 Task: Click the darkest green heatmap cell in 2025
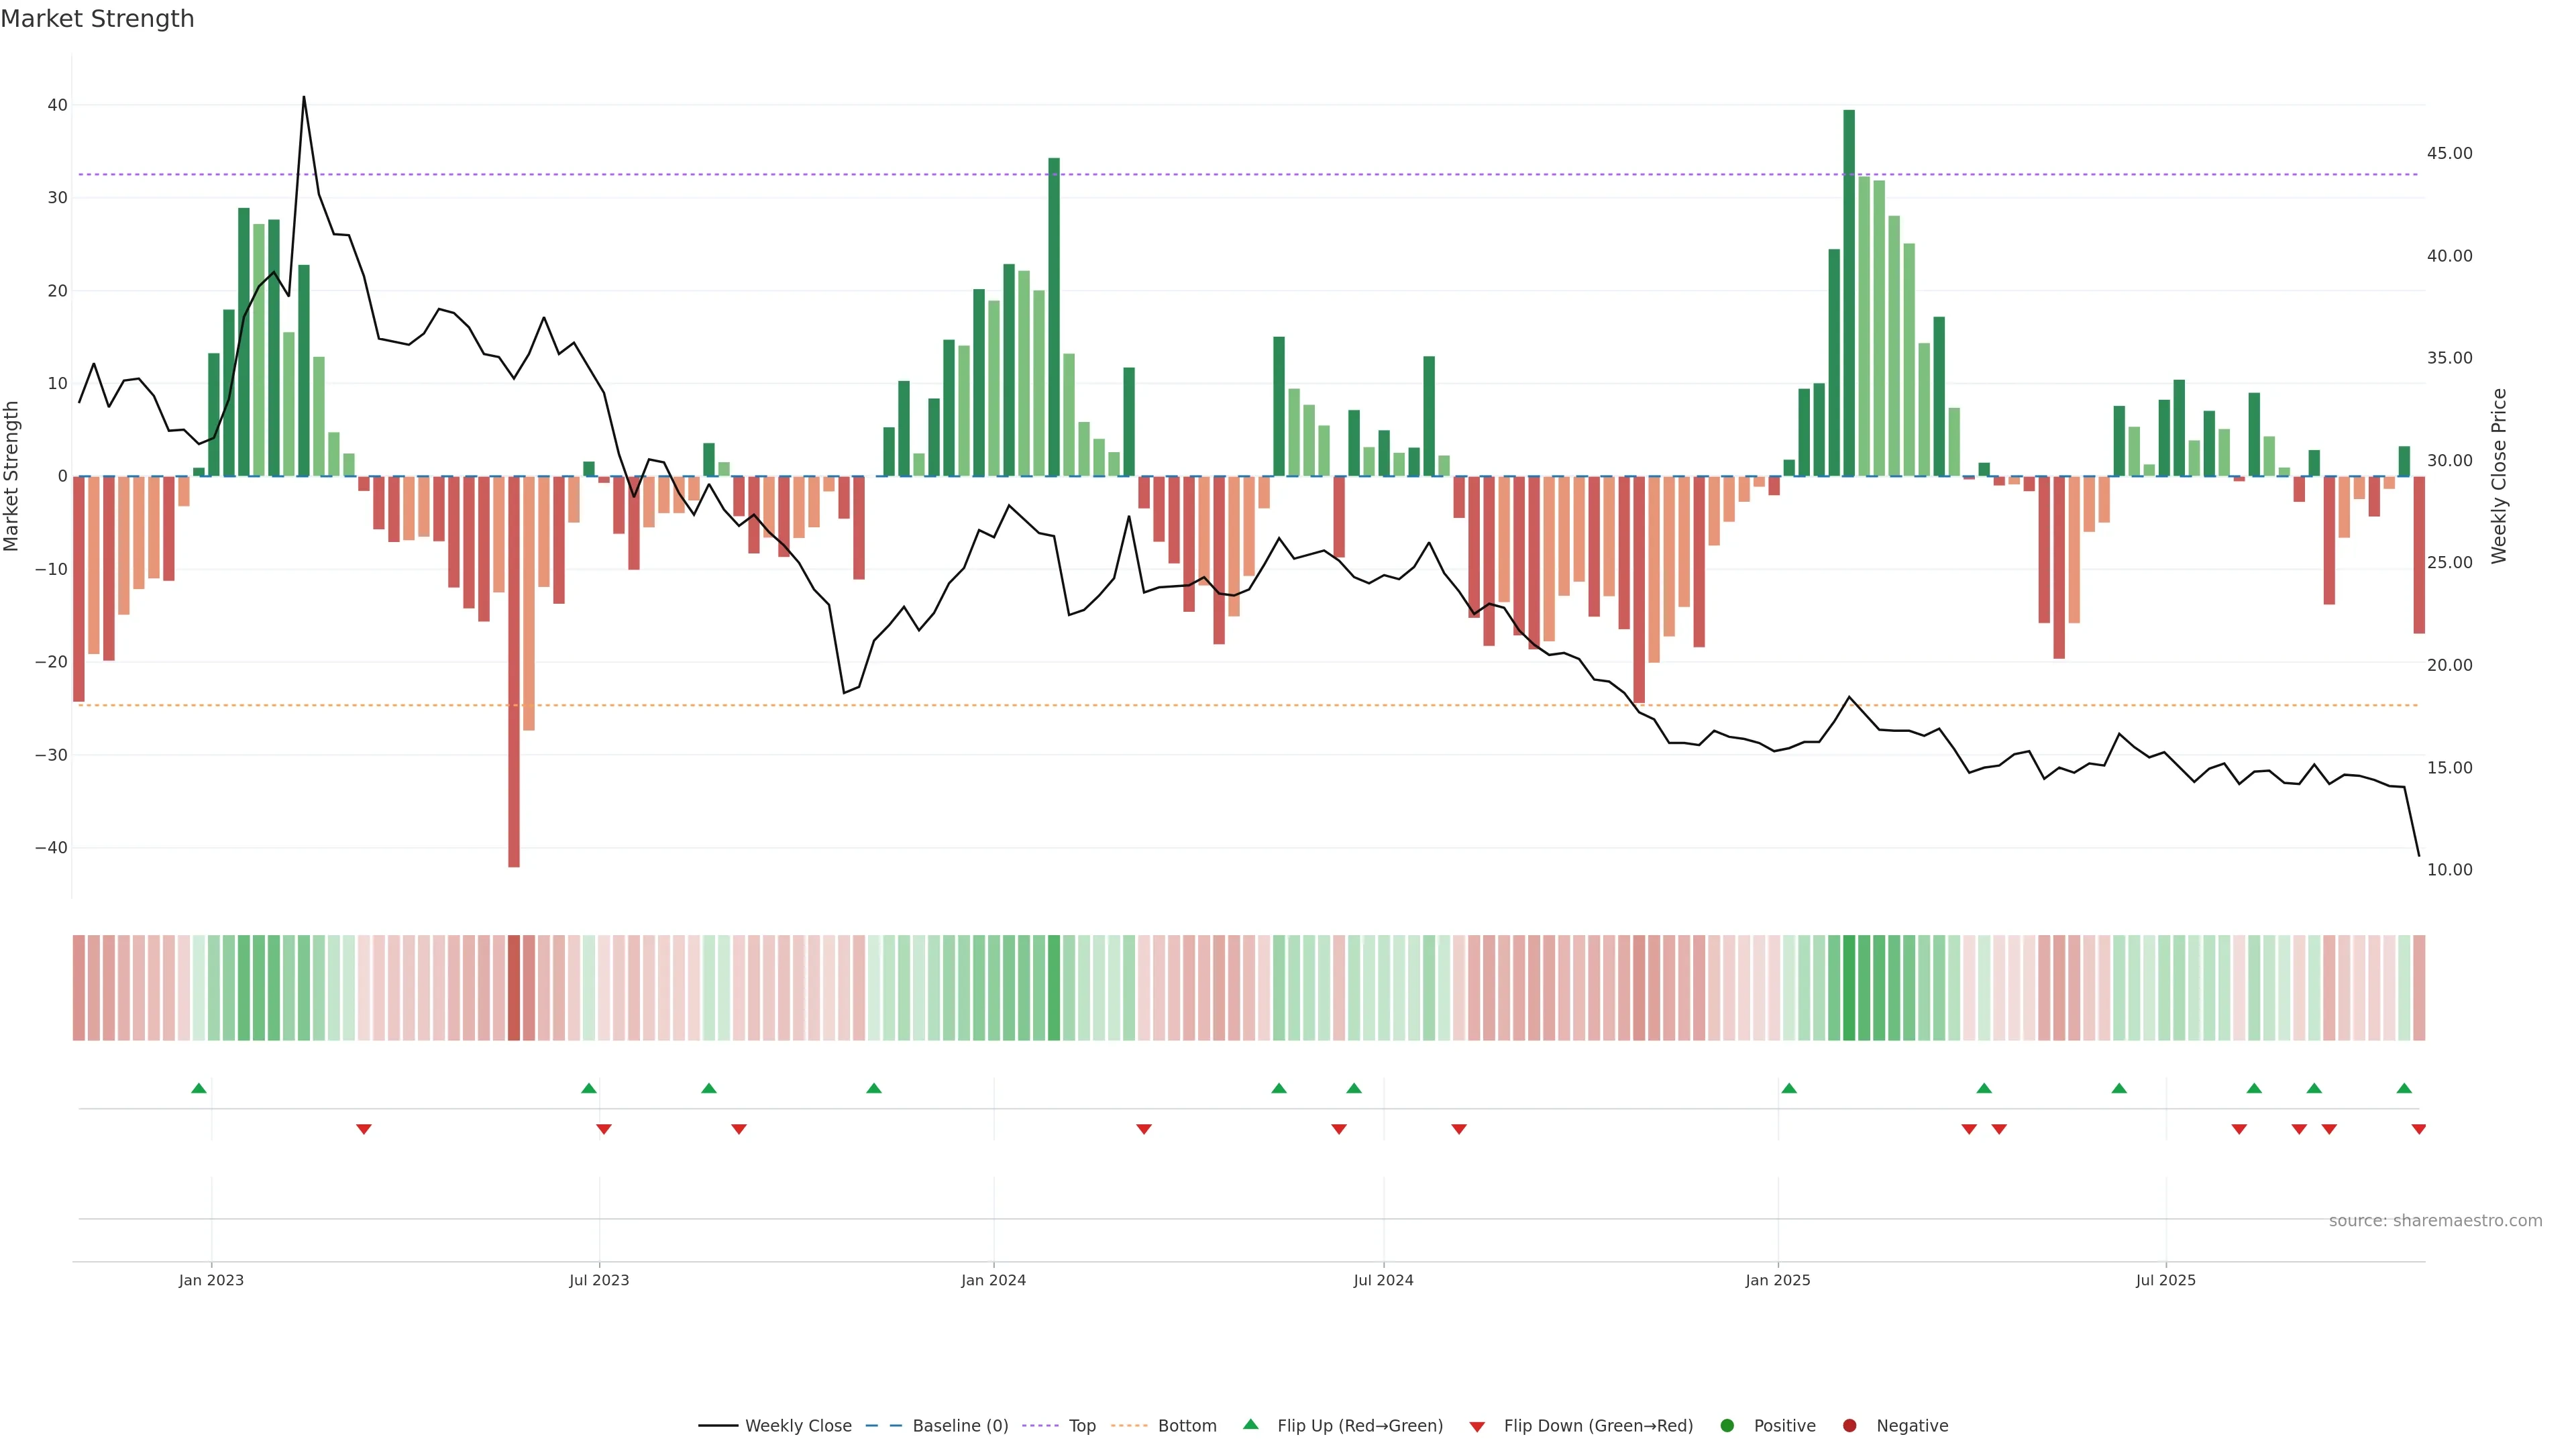1849,987
